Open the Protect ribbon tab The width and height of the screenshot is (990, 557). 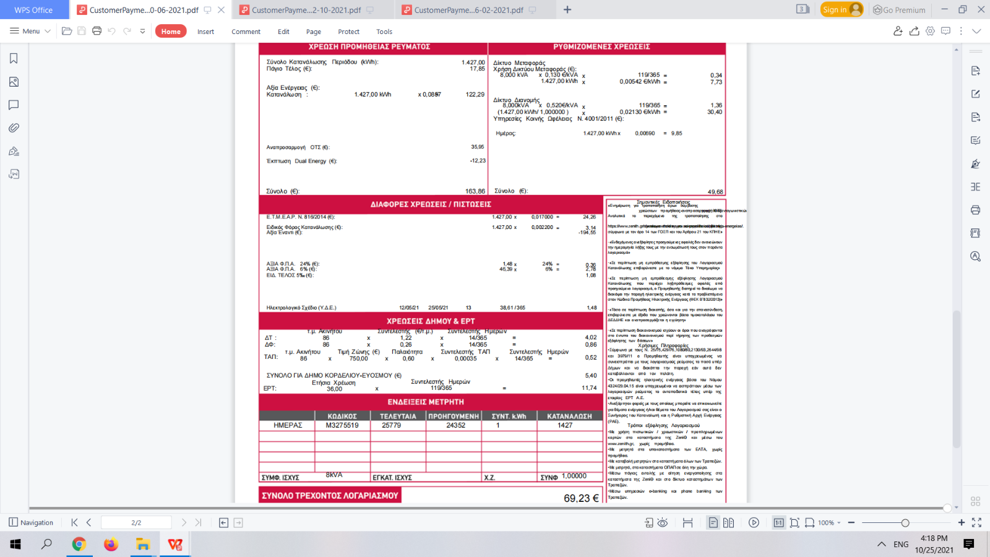(x=348, y=32)
